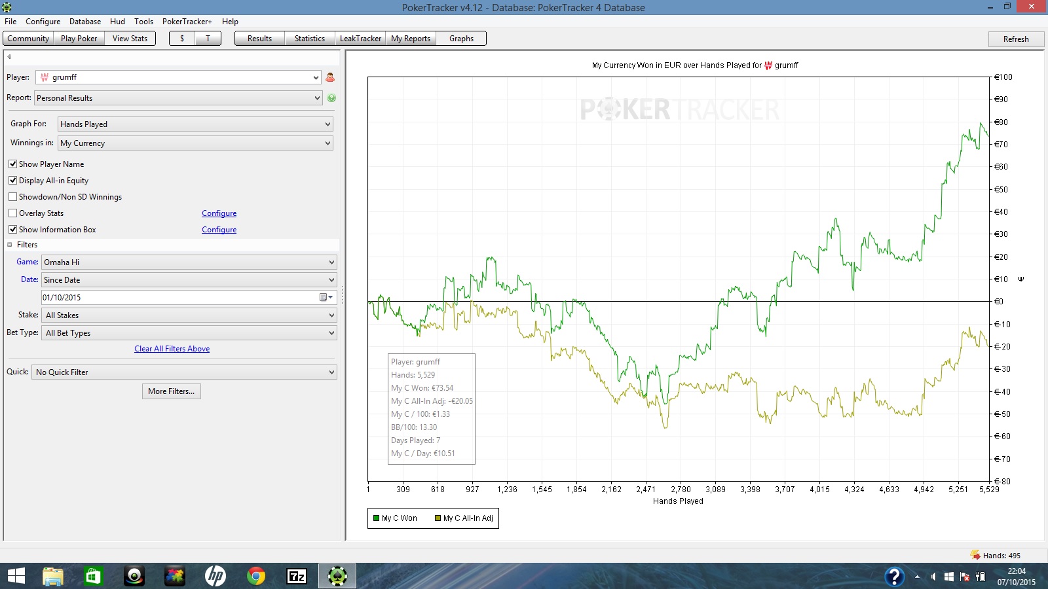Uncheck Display All-in Equity

click(x=12, y=181)
